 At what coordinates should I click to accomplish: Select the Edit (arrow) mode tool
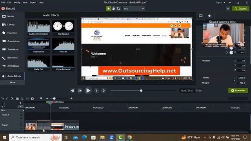pos(108,9)
